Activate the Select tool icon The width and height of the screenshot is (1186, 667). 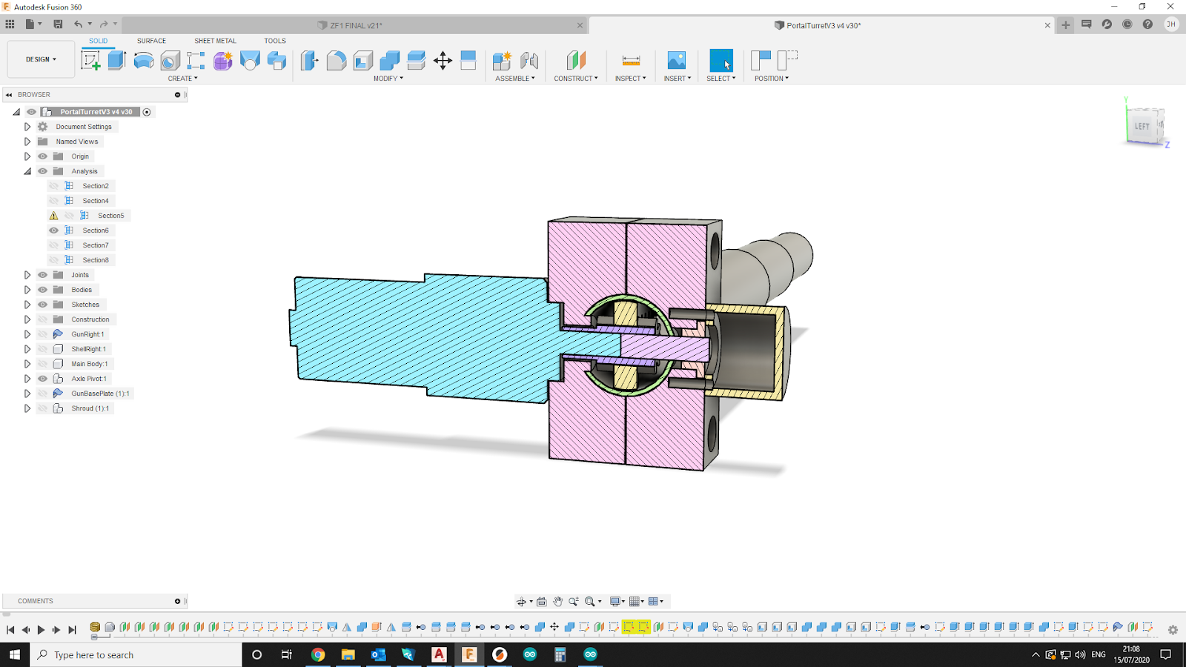721,61
